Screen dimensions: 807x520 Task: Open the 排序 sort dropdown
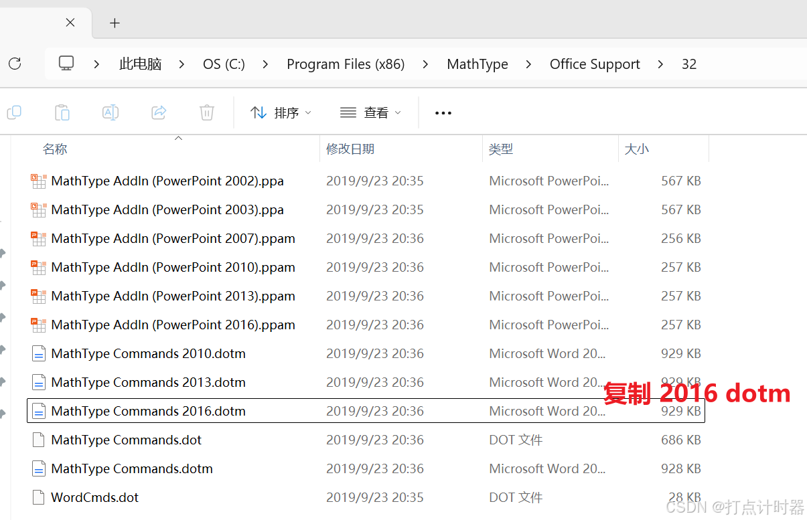click(281, 112)
